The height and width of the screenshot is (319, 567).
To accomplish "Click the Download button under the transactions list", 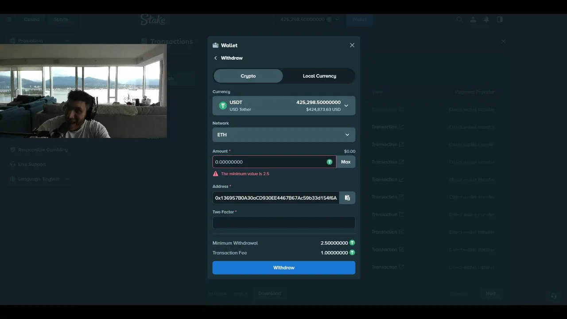I will pos(269,293).
